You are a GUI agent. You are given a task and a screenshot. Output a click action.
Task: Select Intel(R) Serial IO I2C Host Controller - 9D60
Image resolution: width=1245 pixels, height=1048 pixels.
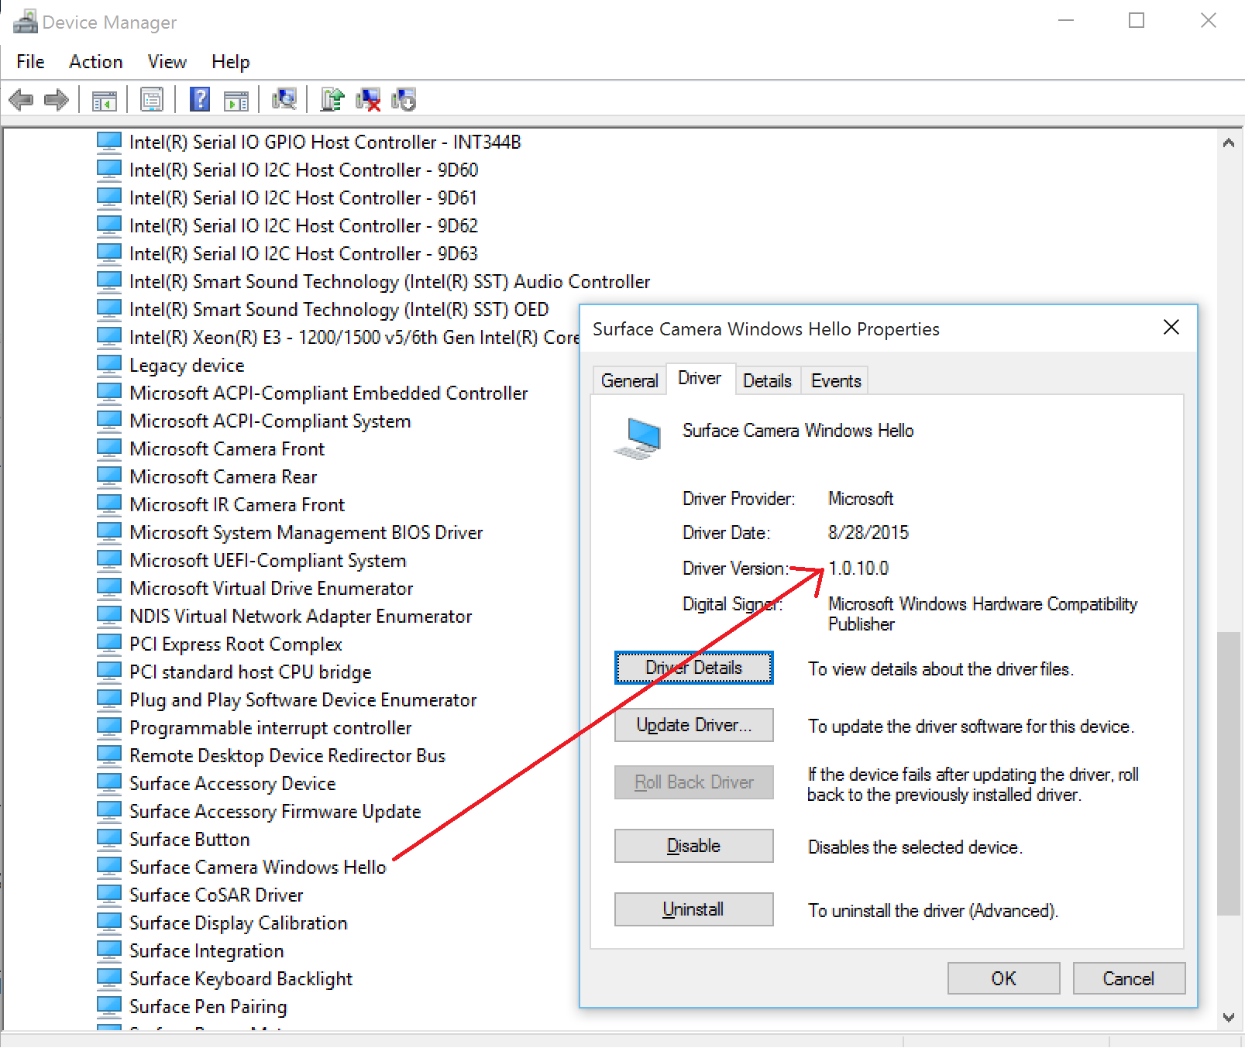[304, 170]
